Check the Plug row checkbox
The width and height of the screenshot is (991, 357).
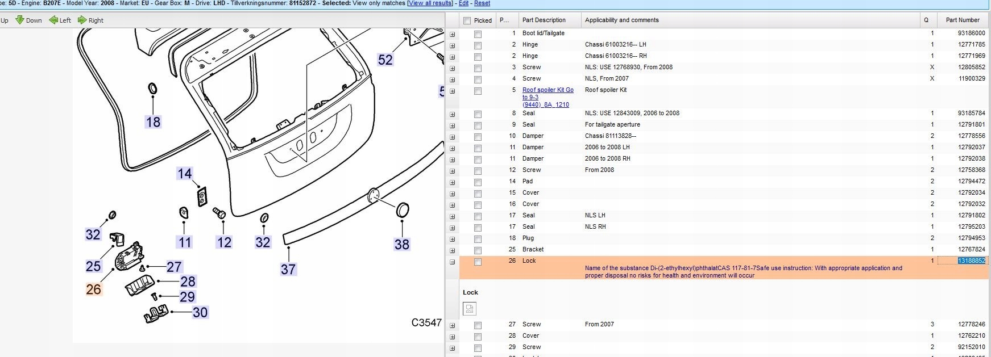point(478,239)
